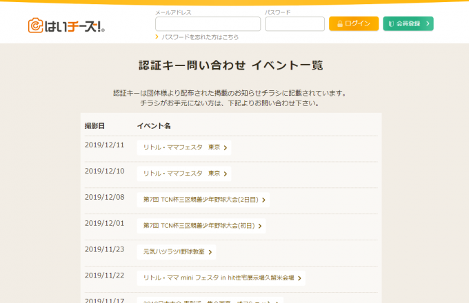Screen dimensions: 469x303
Task: Click the はいチーズ! camera logo
Action: (66, 25)
